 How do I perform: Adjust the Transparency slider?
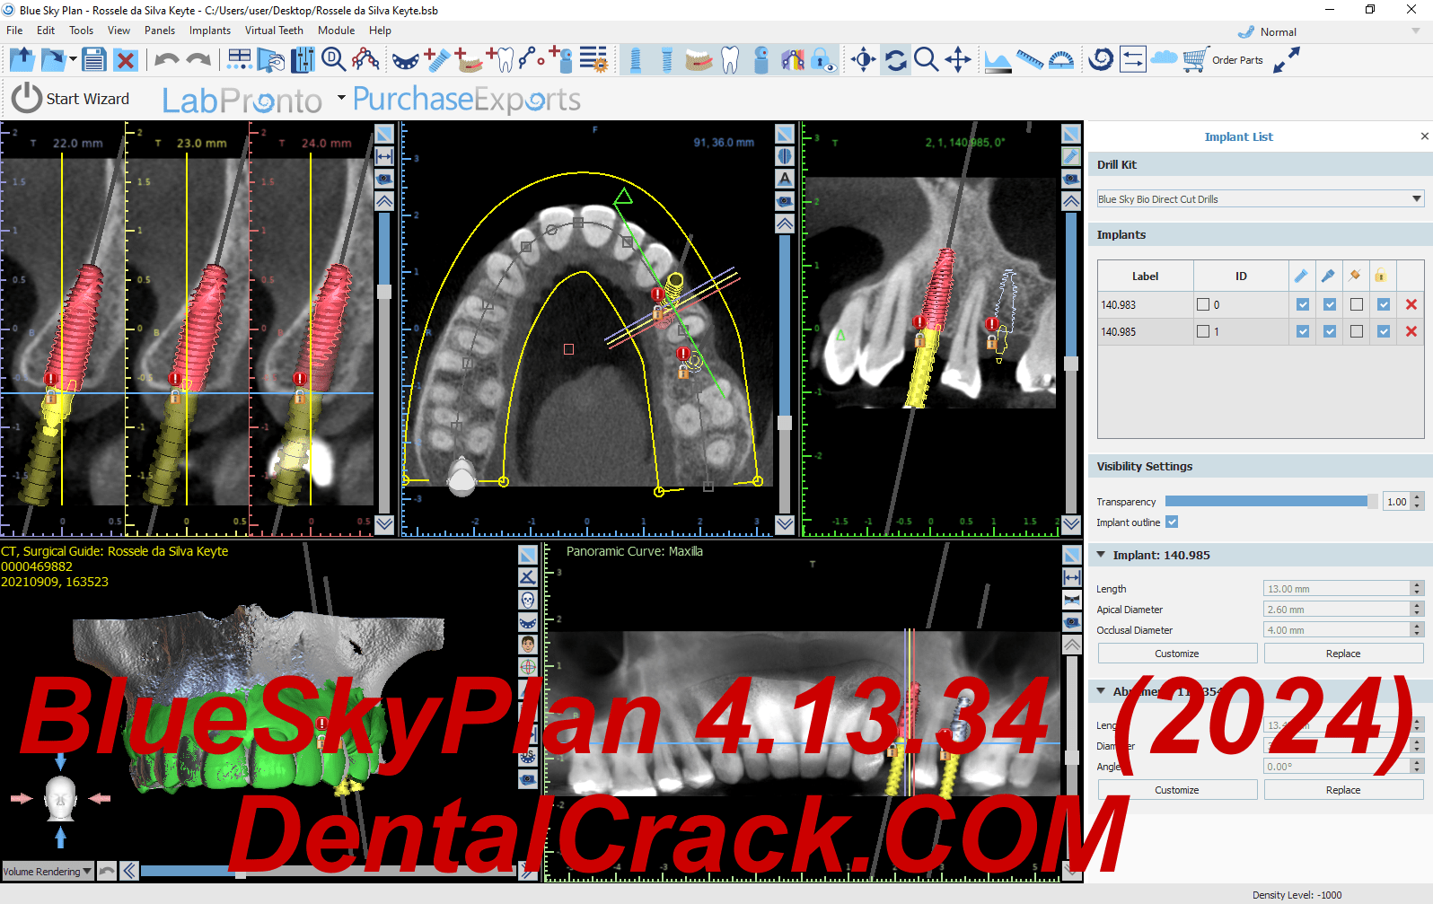pos(1271,502)
